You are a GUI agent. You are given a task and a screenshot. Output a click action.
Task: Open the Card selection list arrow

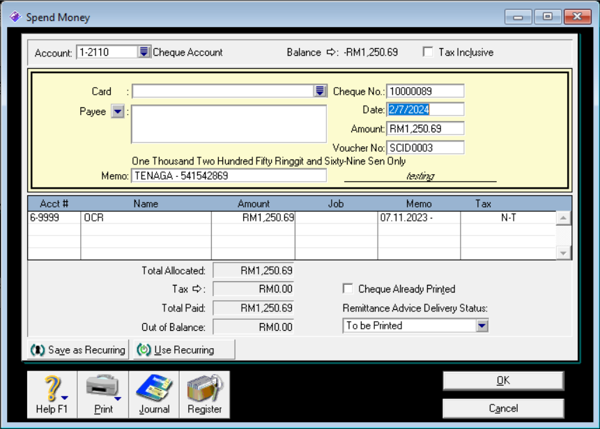[x=320, y=91]
